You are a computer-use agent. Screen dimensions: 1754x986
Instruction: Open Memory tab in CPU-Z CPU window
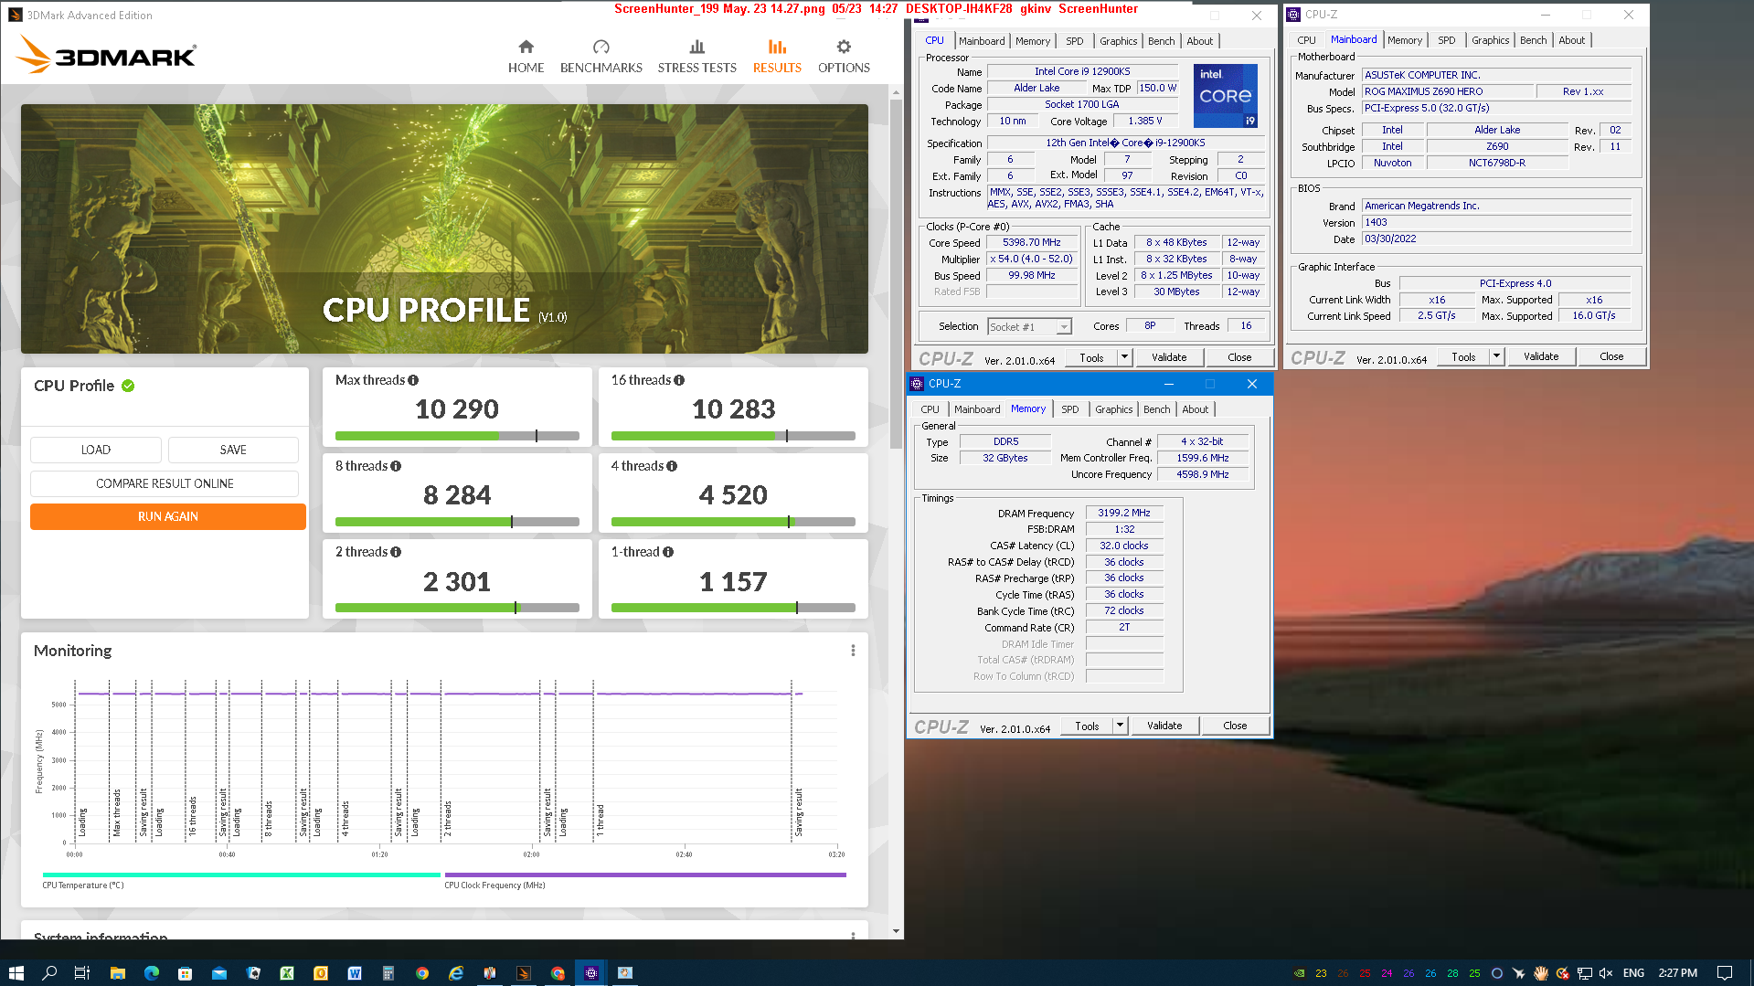click(x=1032, y=41)
